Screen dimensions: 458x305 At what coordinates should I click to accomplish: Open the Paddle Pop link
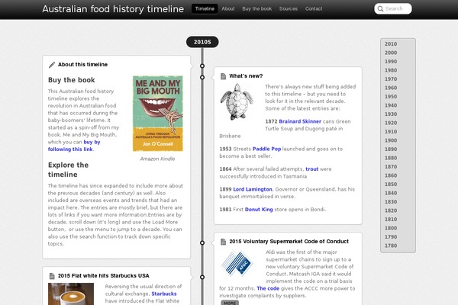pos(266,149)
